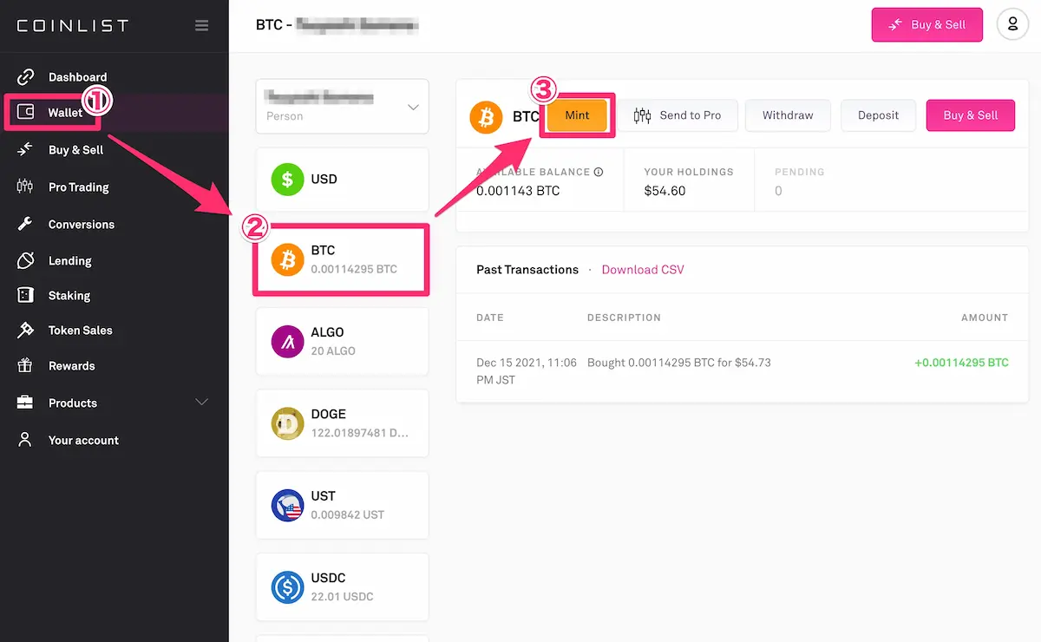Open Dashboard from the sidebar
Viewport: 1041px width, 642px height.
tap(77, 77)
